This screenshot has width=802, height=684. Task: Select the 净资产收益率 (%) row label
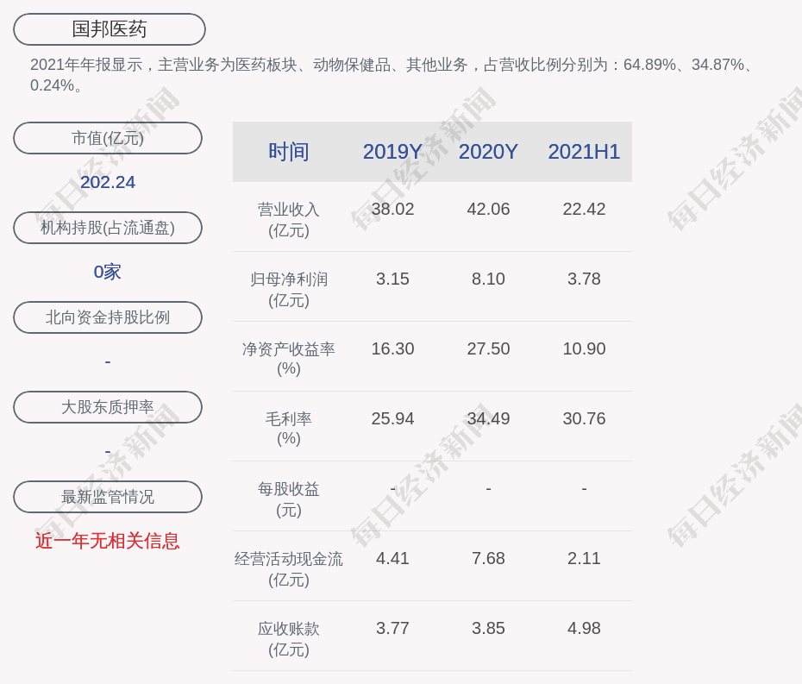[289, 359]
